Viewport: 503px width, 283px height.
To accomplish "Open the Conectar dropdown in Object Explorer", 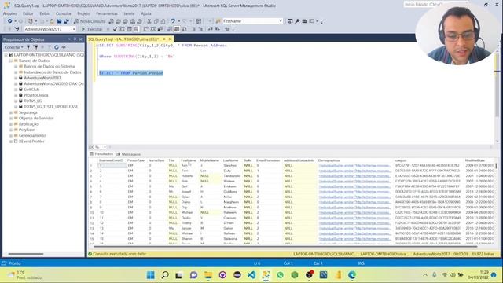I will (13, 47).
